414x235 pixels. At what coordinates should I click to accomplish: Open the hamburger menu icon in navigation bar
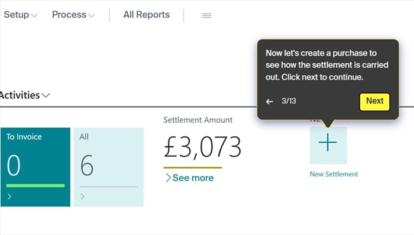[206, 15]
